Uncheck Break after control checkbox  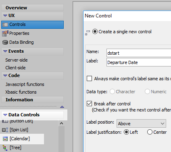tap(90, 104)
